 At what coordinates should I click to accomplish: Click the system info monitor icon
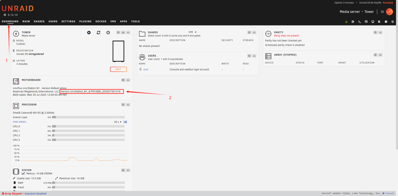373,22
